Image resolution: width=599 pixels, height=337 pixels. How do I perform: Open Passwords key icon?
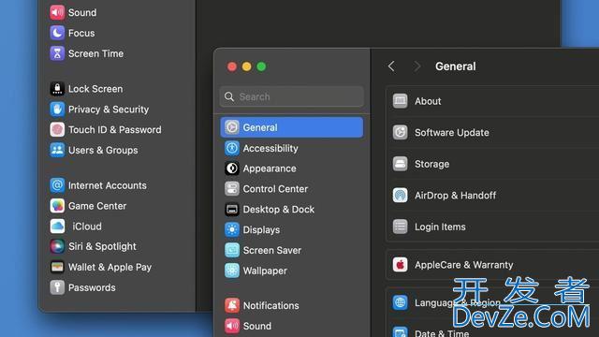coord(57,287)
